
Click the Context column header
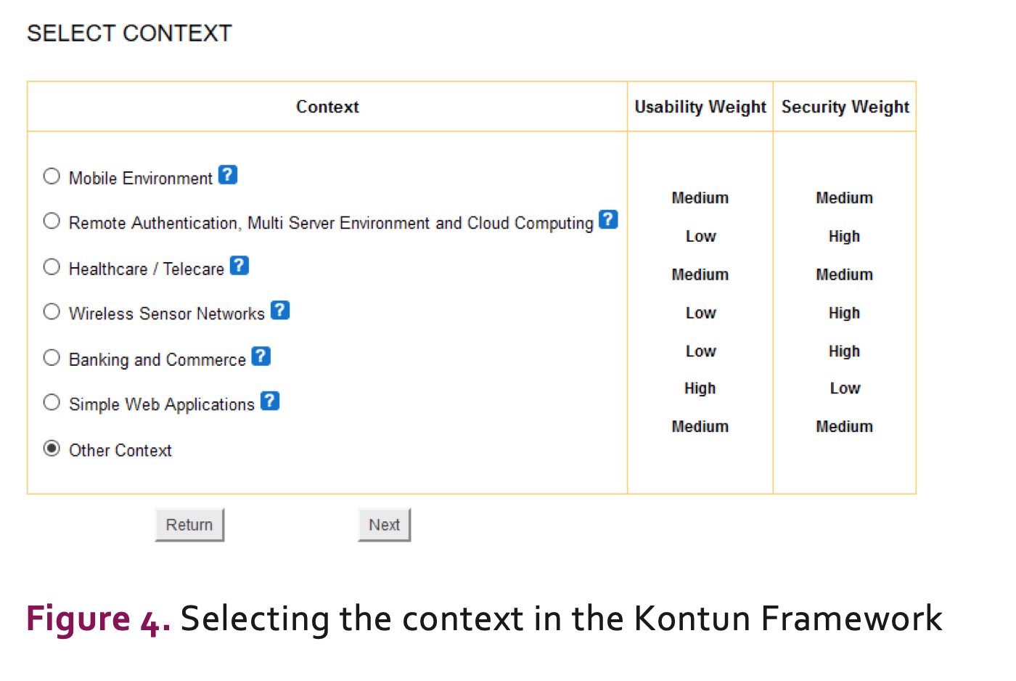[x=327, y=107]
